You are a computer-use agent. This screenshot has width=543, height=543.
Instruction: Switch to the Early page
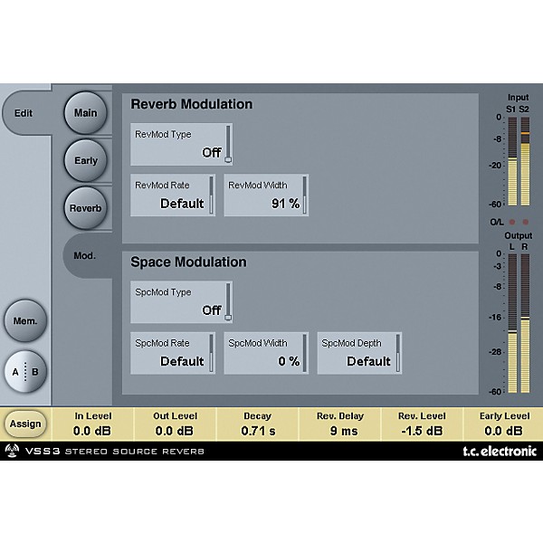coord(86,160)
